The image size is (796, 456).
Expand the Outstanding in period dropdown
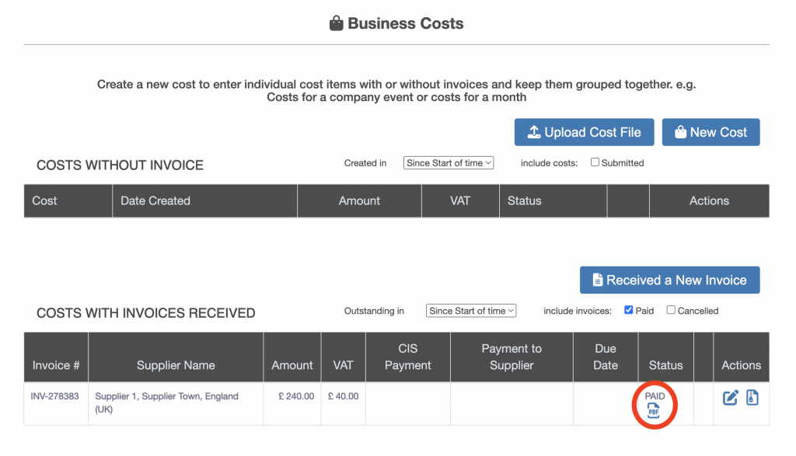(x=471, y=311)
